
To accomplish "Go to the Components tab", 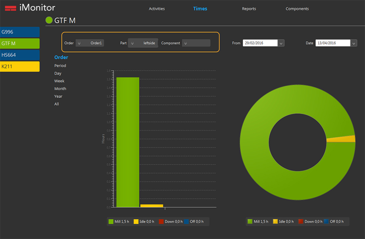I will click(x=297, y=9).
